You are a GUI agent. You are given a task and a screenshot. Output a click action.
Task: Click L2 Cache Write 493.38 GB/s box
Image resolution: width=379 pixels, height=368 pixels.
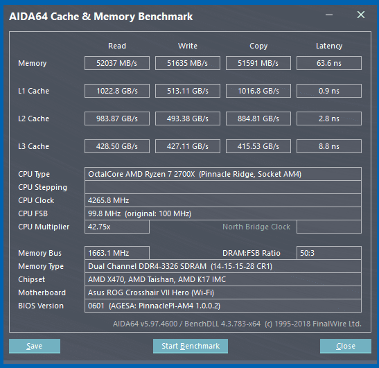pos(188,119)
